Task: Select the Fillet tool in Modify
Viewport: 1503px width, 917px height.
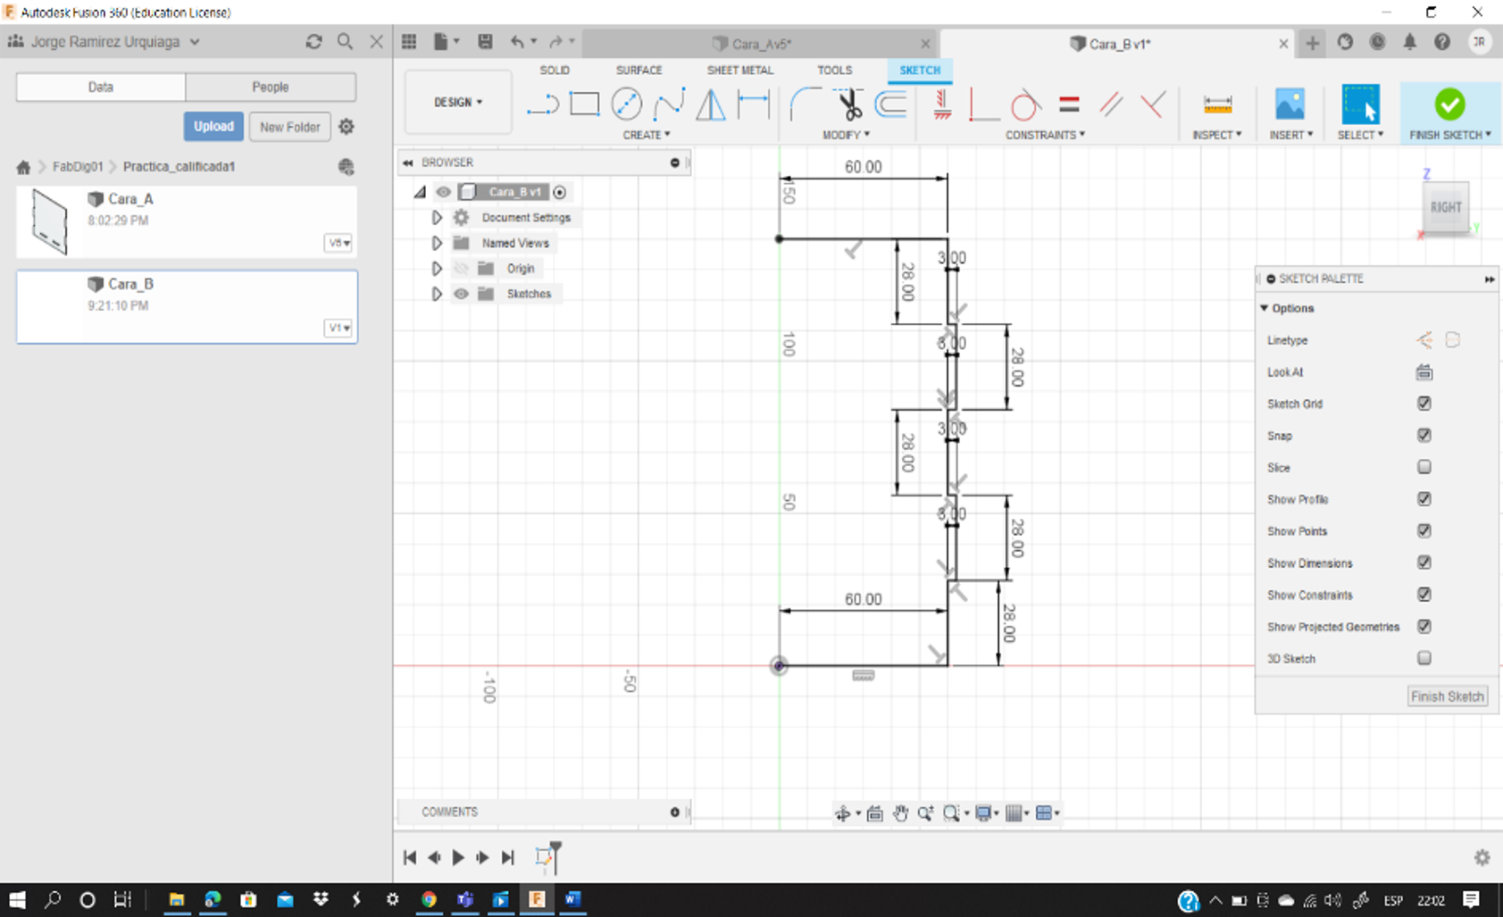Action: [806, 104]
